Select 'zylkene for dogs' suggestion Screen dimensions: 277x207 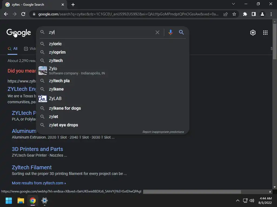113,108
